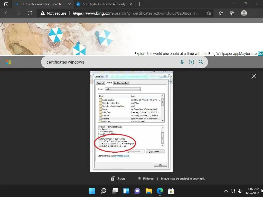
Task: Start a visual image search
Action: 191,62
